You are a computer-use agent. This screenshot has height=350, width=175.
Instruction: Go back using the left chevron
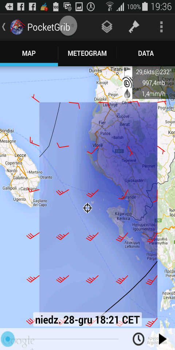point(4,27)
